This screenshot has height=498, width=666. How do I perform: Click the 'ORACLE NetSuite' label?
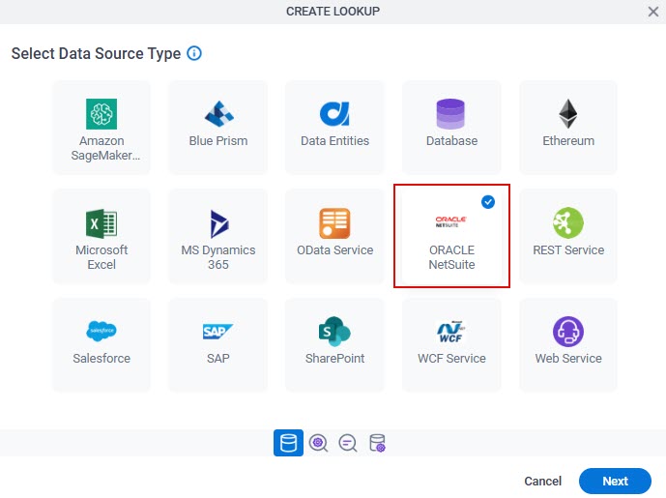451,257
